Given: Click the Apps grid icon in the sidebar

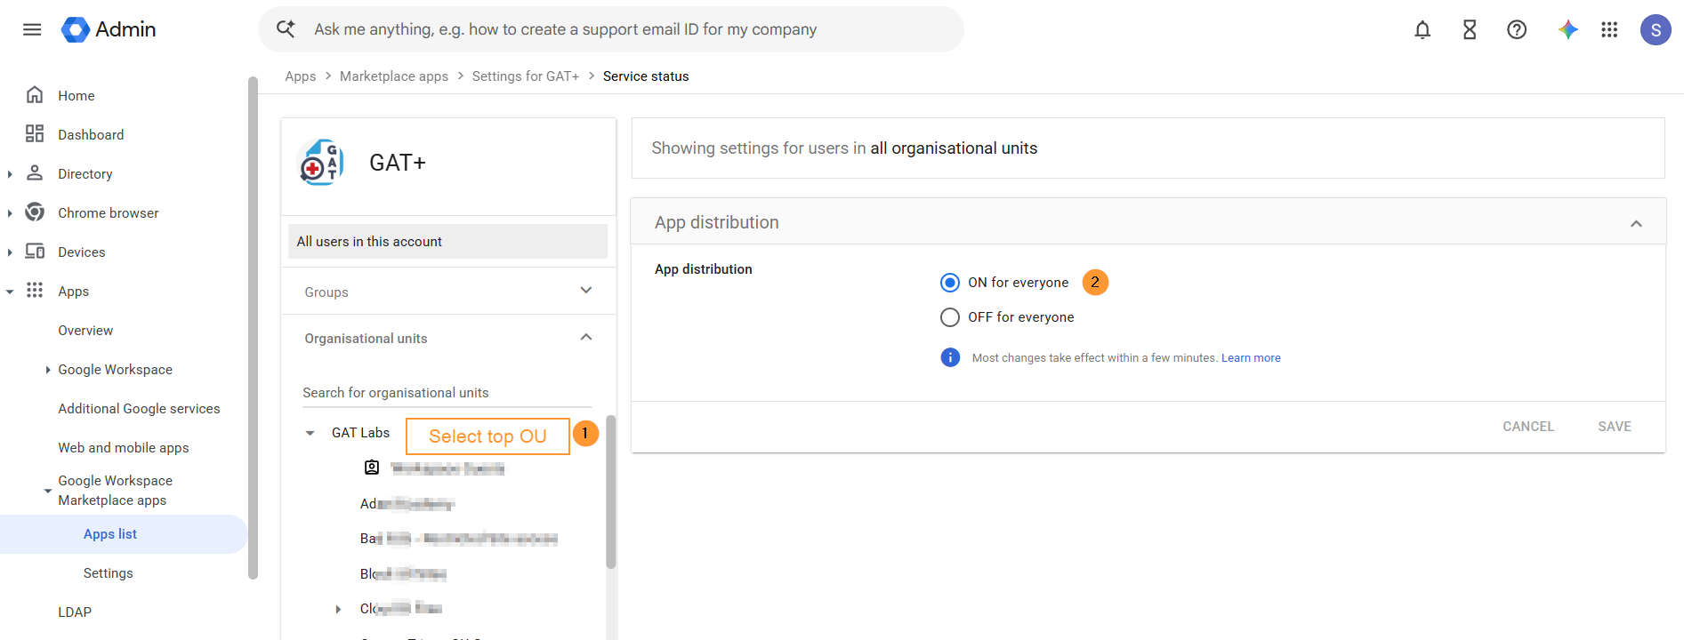Looking at the screenshot, I should point(35,291).
